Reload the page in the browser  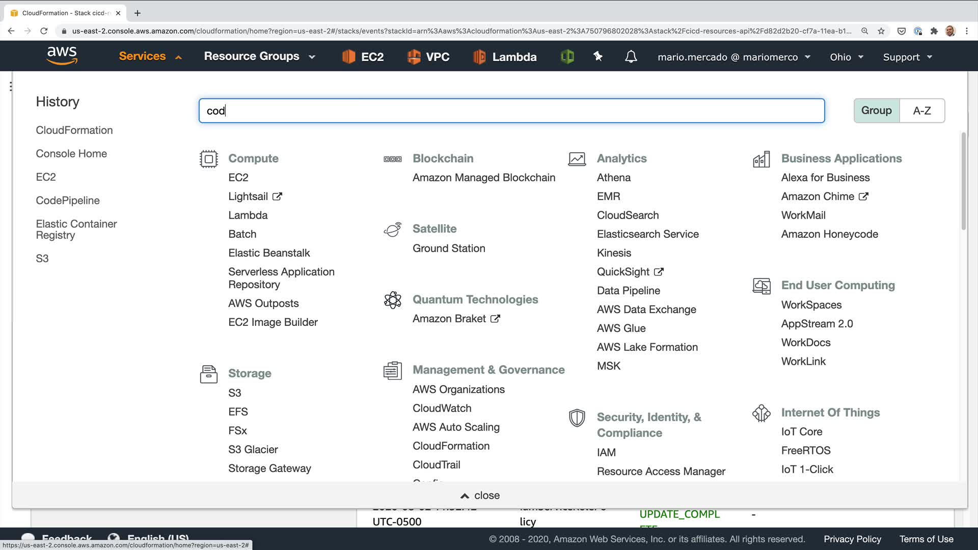[44, 31]
